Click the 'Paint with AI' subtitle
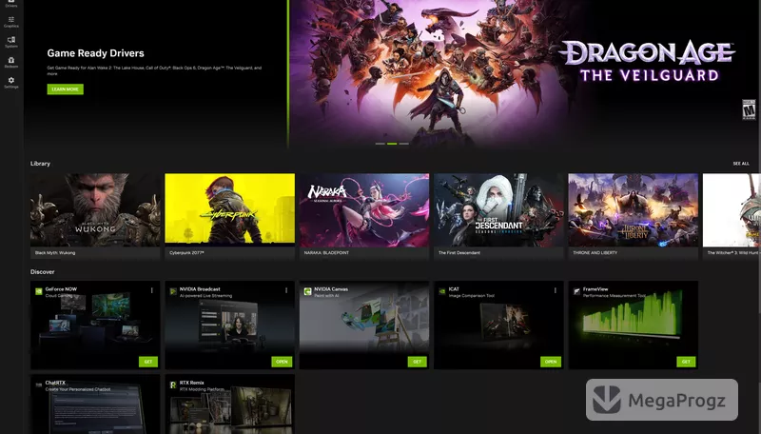 pyautogui.click(x=326, y=296)
